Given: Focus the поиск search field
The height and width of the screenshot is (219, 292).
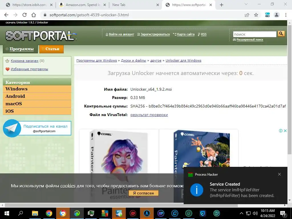Looking at the screenshot, I should (x=255, y=34).
